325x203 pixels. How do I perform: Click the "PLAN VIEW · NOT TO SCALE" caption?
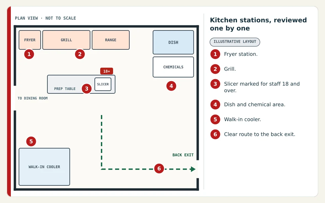pyautogui.click(x=45, y=18)
